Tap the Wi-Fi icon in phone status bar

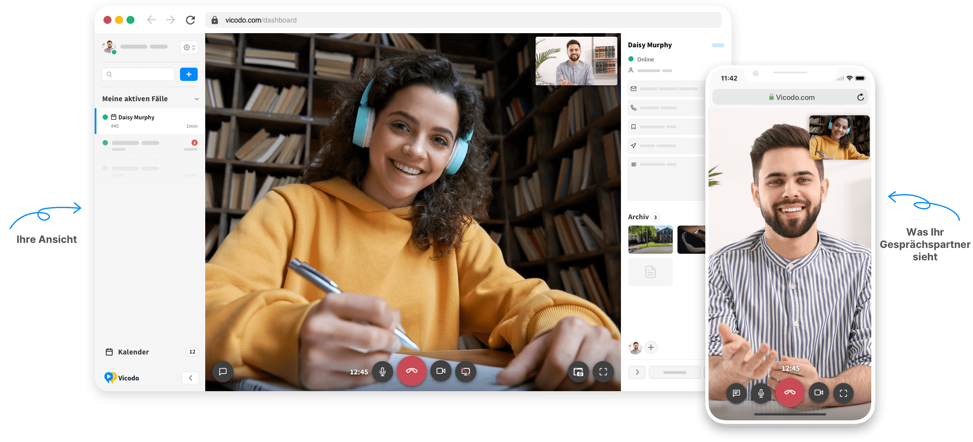[850, 78]
